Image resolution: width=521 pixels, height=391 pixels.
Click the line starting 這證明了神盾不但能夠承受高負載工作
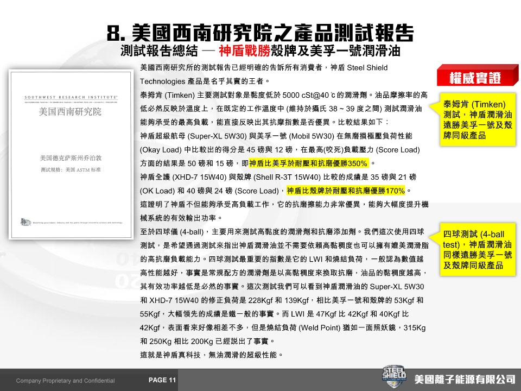click(284, 204)
